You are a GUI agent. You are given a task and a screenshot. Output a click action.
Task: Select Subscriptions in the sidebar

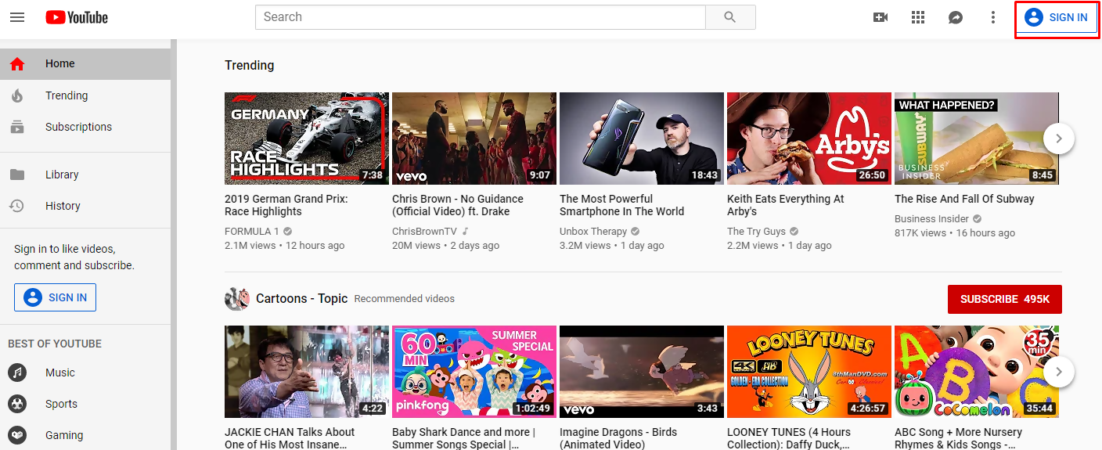(85, 127)
